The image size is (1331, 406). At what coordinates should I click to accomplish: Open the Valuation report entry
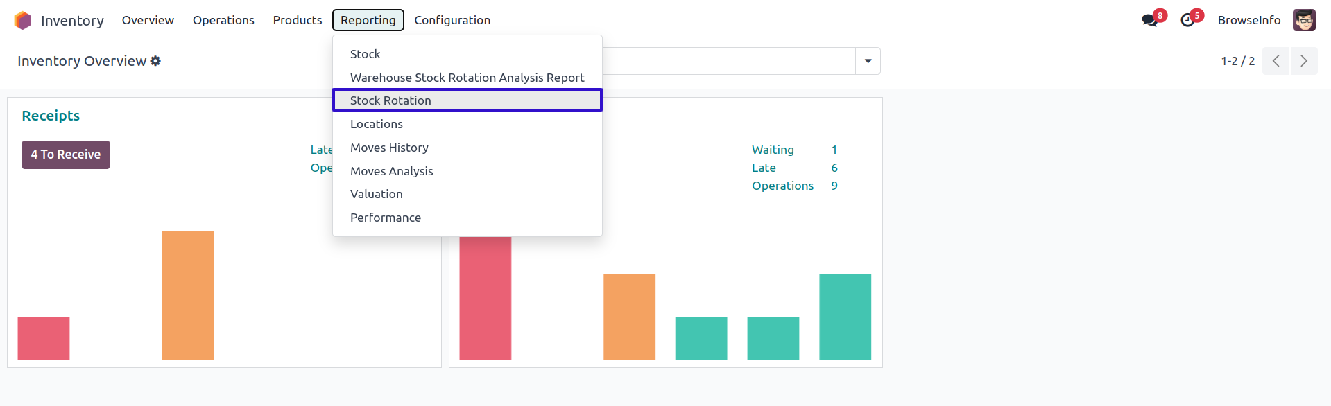pyautogui.click(x=376, y=194)
